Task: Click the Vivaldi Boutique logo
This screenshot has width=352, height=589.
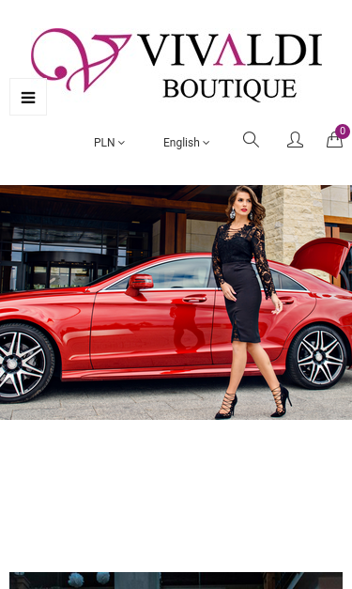Action: (x=176, y=65)
